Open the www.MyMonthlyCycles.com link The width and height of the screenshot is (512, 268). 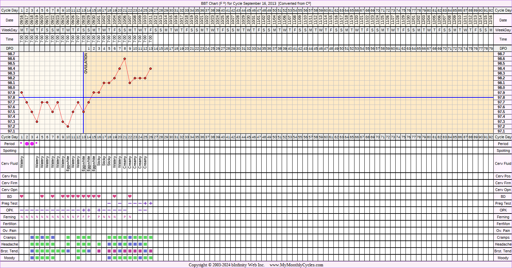[x=296, y=265]
